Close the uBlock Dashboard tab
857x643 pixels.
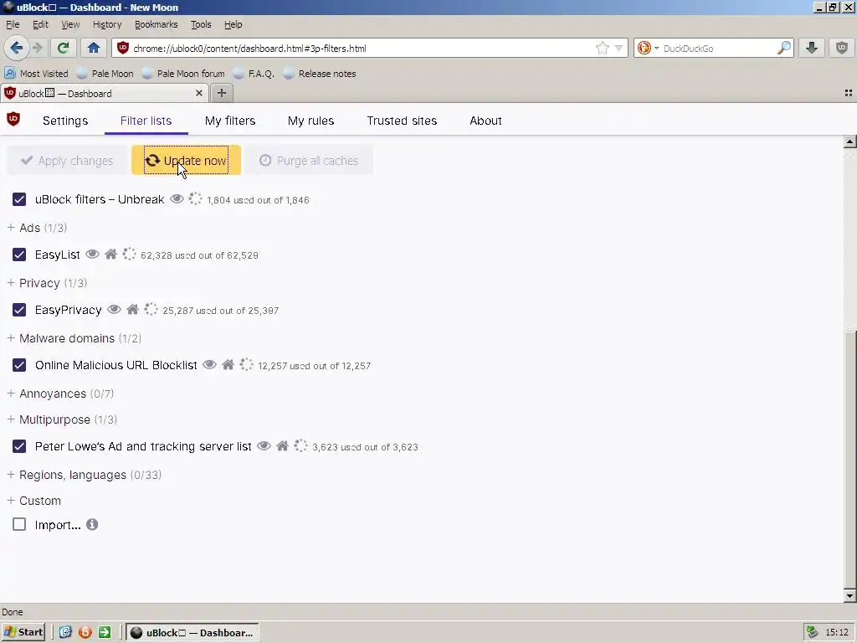coord(199,93)
